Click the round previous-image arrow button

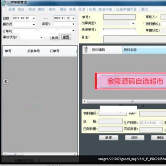(6, 81)
